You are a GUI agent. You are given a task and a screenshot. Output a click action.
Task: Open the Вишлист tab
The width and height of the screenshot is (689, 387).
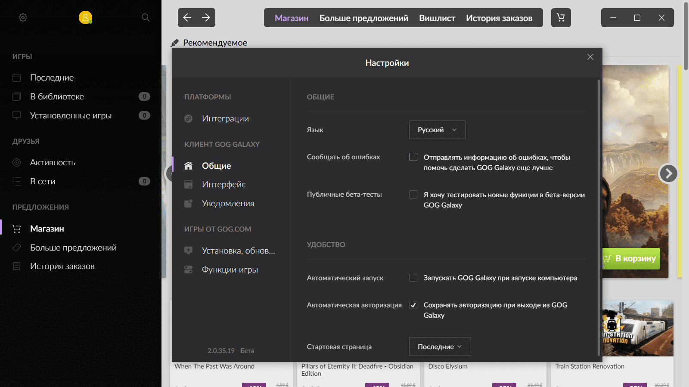click(x=437, y=18)
